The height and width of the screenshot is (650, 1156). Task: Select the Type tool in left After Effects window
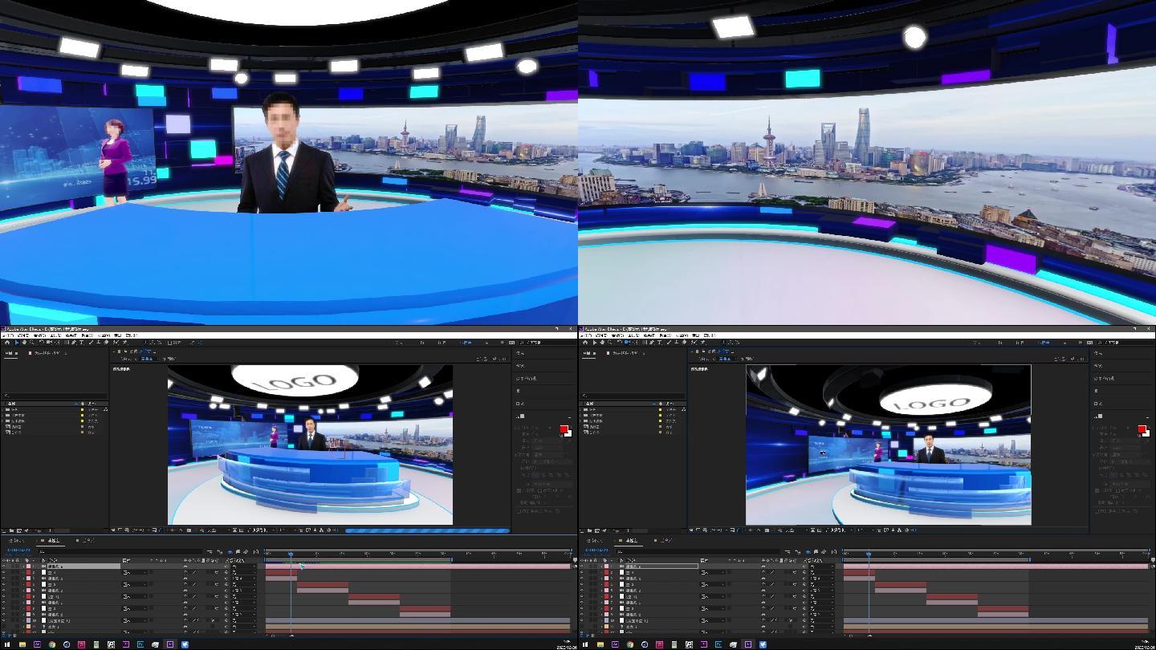tap(81, 343)
